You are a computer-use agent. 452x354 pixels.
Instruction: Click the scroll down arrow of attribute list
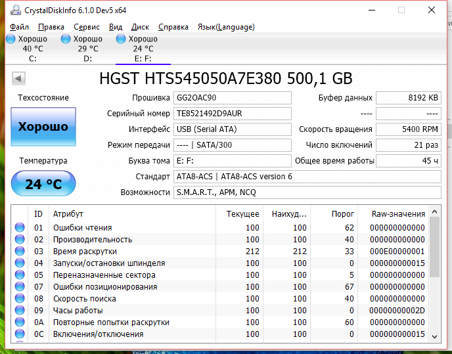click(435, 337)
